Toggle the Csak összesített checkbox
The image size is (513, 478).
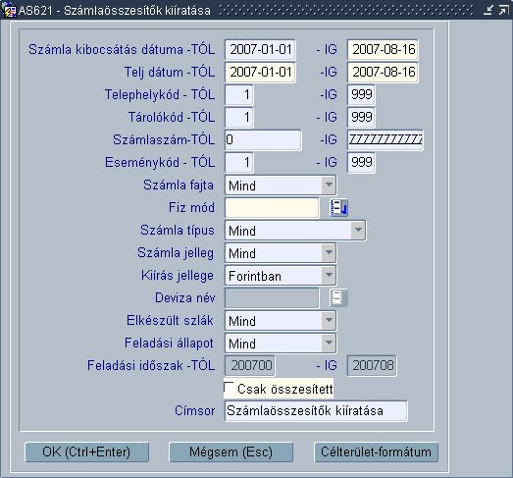click(229, 387)
